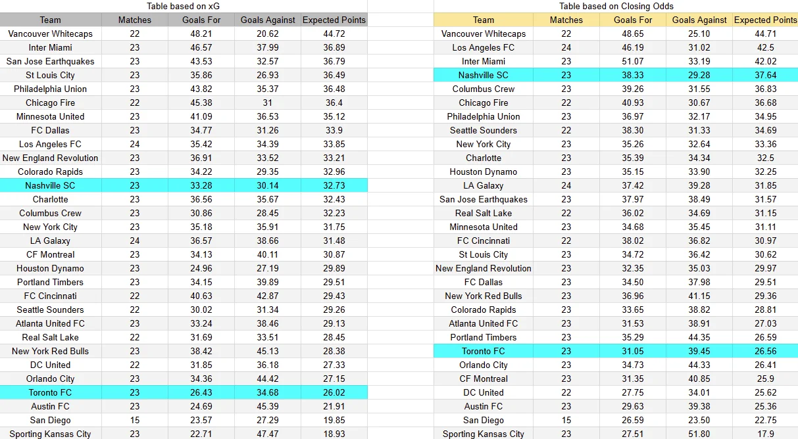
Task: Select highlighted Nashville SC in xG table
Action: coord(51,185)
